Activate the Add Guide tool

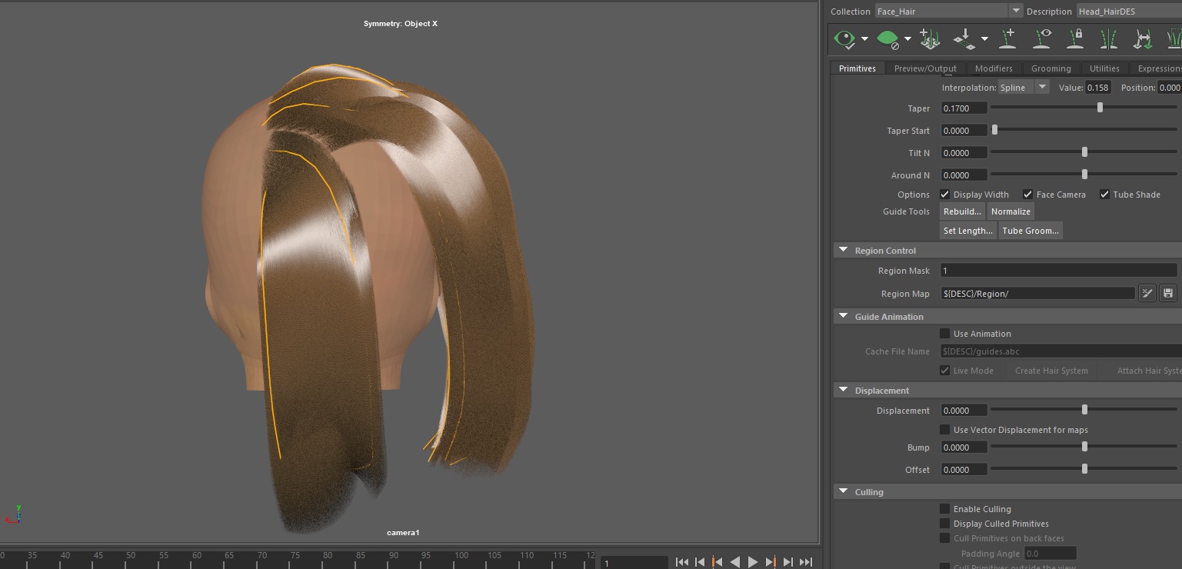tap(1007, 38)
